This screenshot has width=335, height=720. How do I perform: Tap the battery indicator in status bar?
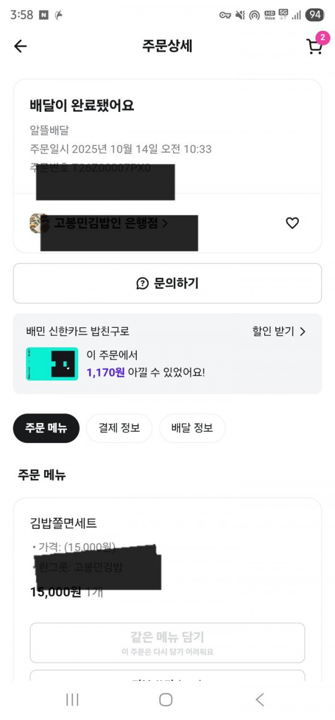315,15
